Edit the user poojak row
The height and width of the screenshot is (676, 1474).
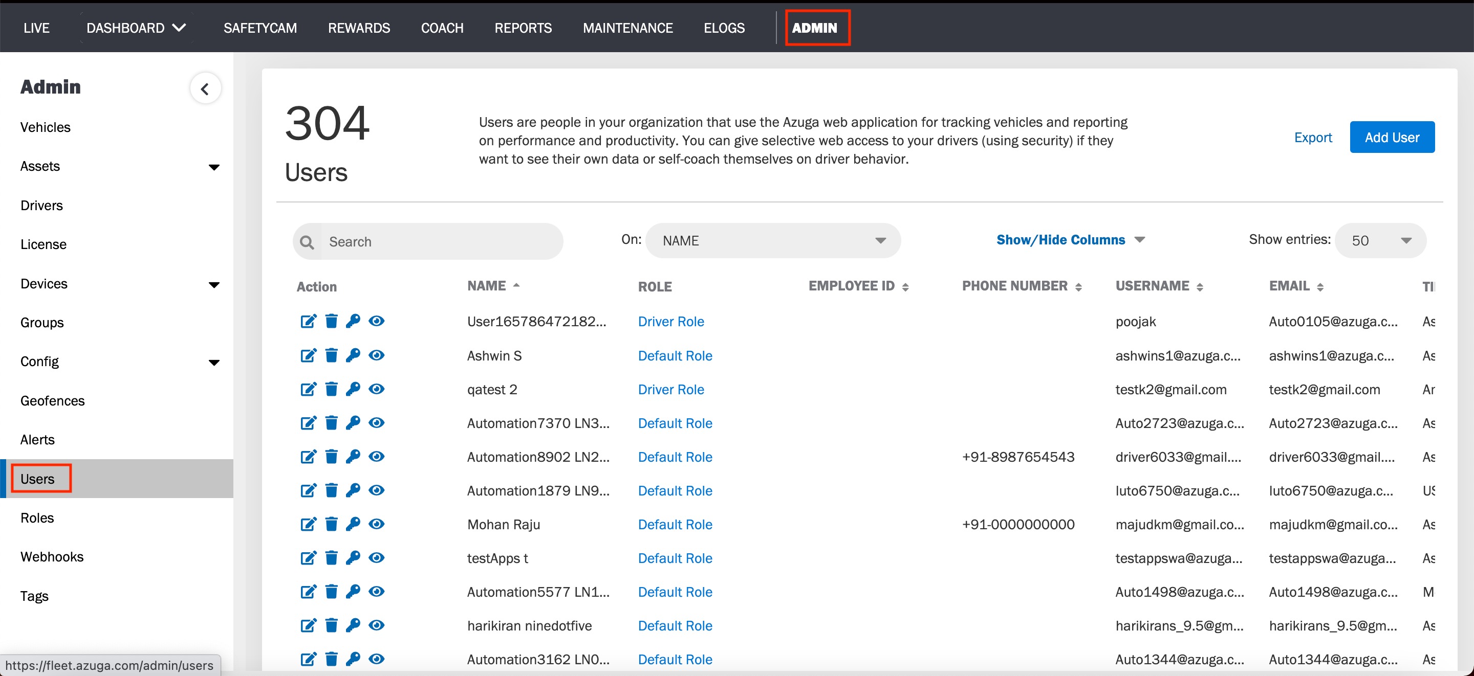(309, 321)
